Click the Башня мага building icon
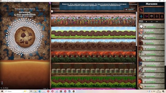Screen dimensions: 166x93 pos(141,64)
